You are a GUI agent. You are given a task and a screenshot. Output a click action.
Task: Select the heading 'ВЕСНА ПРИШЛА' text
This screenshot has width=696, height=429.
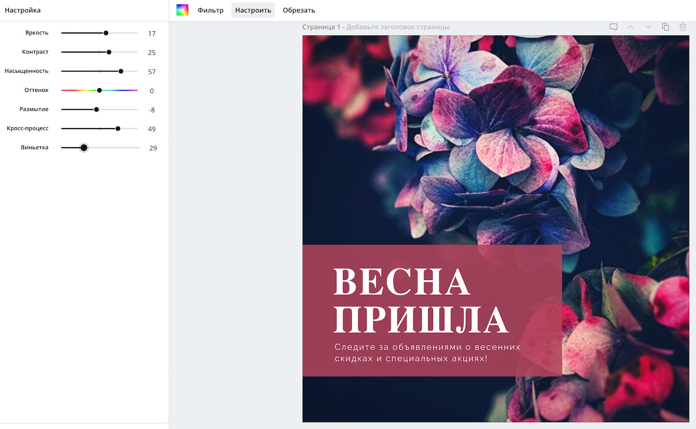[x=421, y=301]
